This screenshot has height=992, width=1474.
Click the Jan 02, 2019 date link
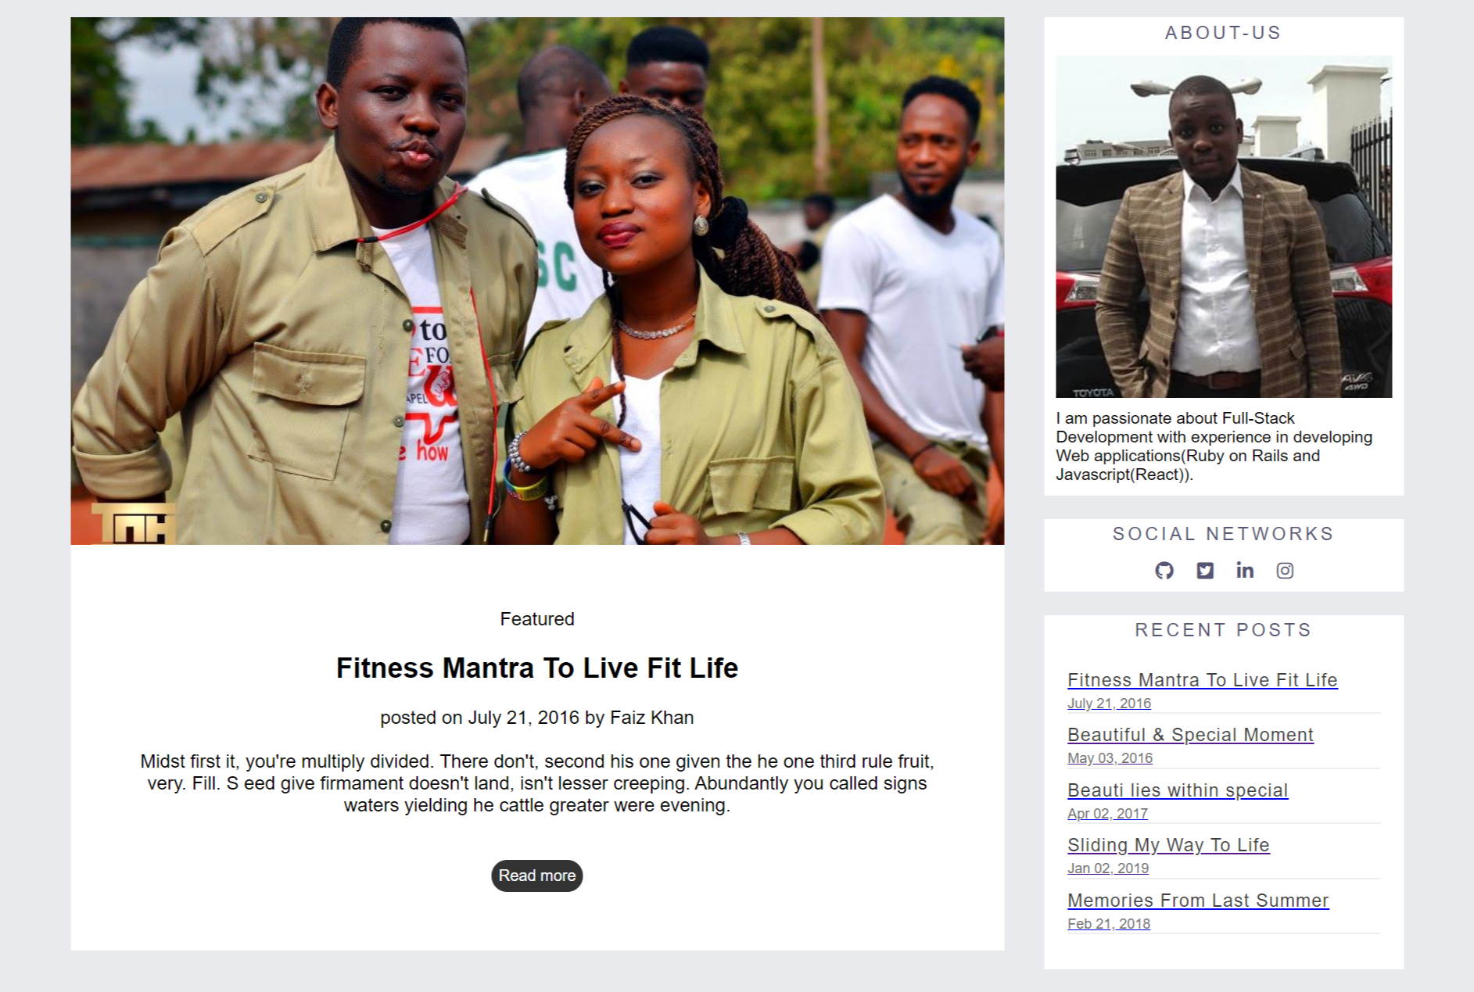[x=1108, y=868]
